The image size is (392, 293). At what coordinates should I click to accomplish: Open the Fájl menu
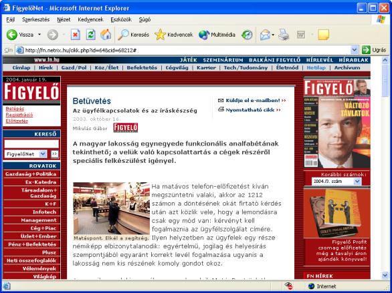coord(11,19)
